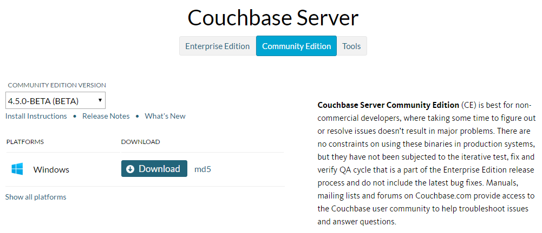Click the COMMUNITY EDITION VERSION label

pyautogui.click(x=57, y=85)
